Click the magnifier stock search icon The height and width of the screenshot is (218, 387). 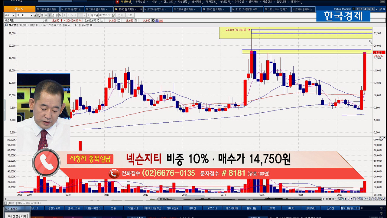click(39, 15)
